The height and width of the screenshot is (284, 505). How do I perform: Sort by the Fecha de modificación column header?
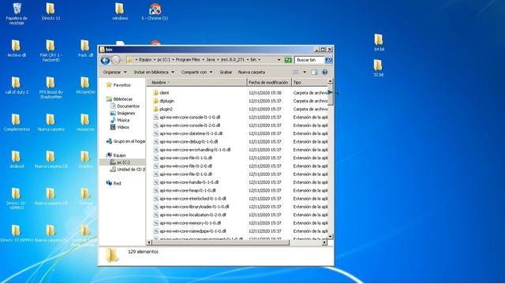[x=268, y=82]
